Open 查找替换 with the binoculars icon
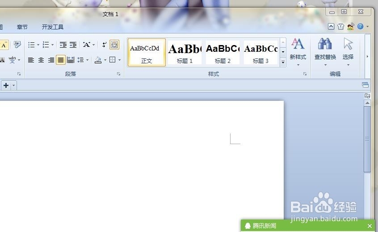378x232 pixels. [325, 44]
